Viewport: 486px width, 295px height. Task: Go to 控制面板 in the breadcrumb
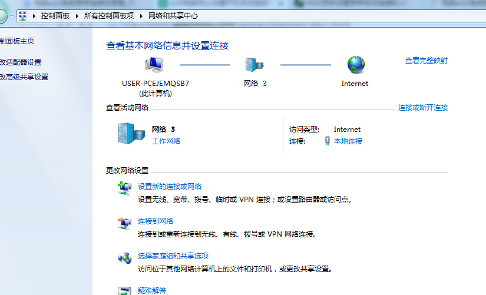tap(55, 16)
